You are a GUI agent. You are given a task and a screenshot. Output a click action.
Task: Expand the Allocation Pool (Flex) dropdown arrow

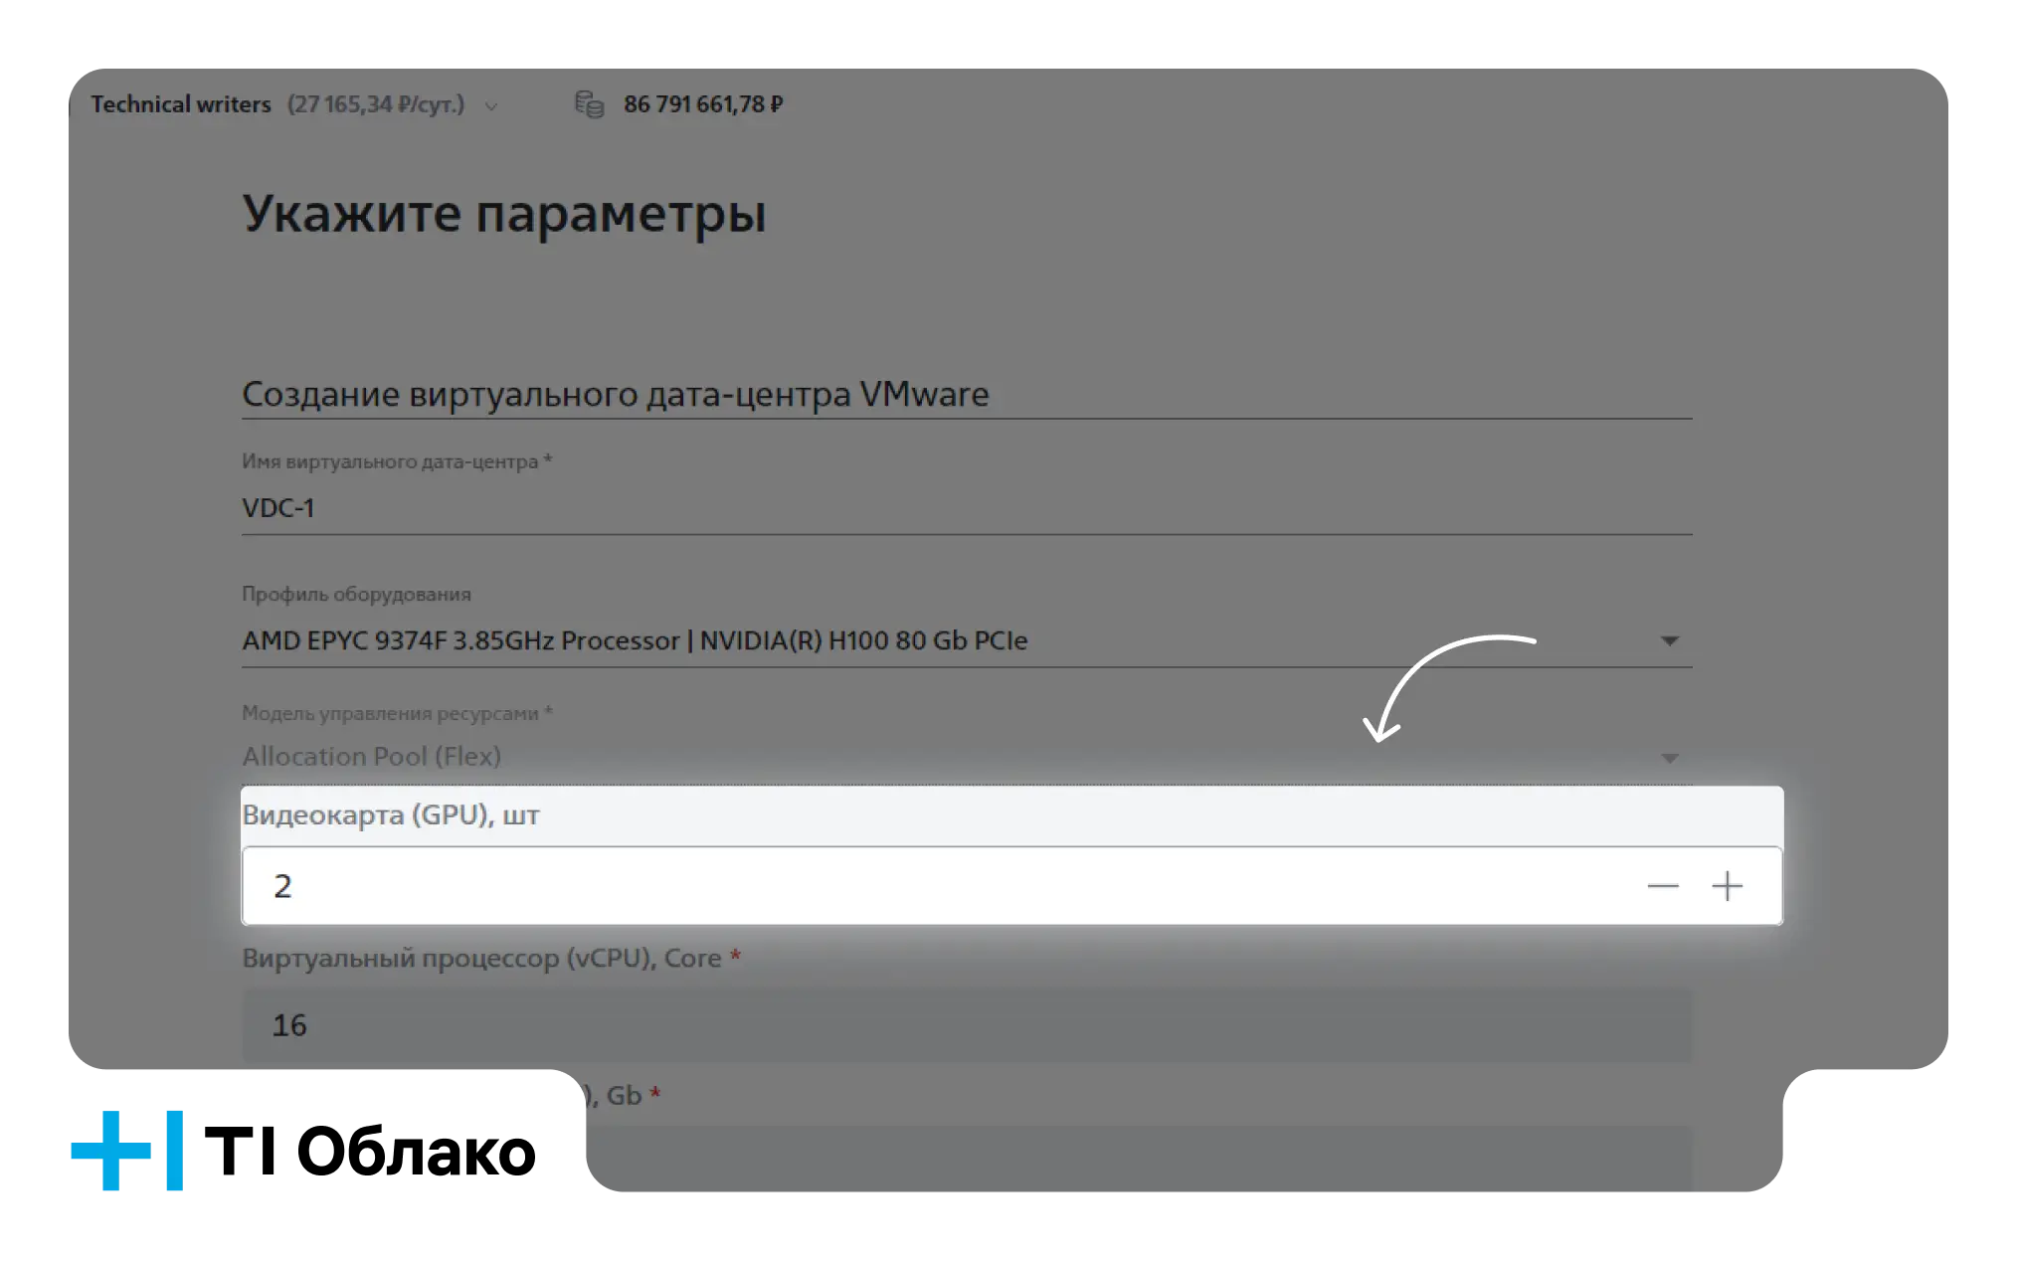[1670, 758]
